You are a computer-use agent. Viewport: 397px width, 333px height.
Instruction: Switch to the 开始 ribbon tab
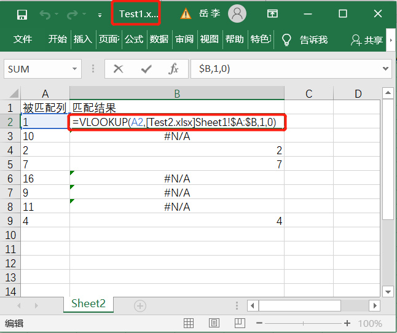pos(58,39)
